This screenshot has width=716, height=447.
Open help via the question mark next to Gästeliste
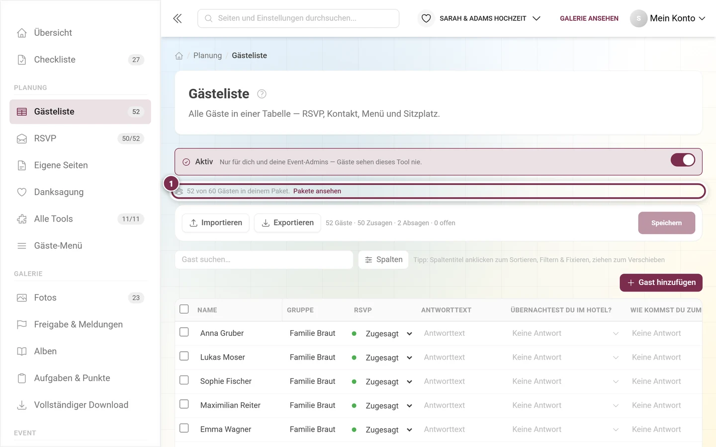tap(262, 94)
